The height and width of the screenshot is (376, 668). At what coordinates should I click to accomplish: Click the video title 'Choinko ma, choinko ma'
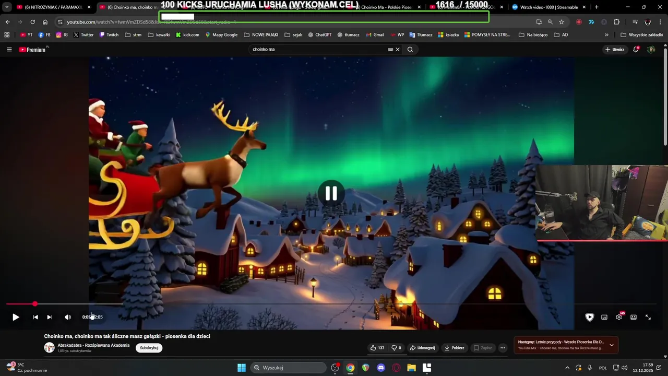tap(127, 336)
